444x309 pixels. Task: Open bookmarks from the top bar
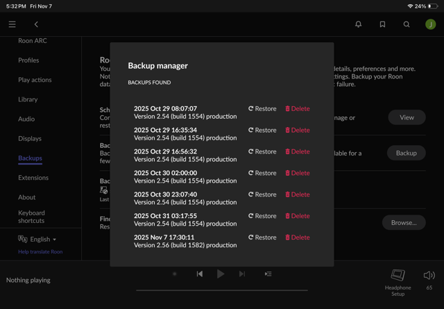click(x=382, y=24)
